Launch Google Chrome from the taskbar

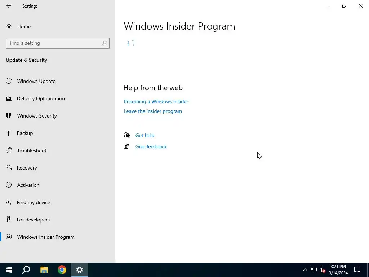pyautogui.click(x=62, y=270)
